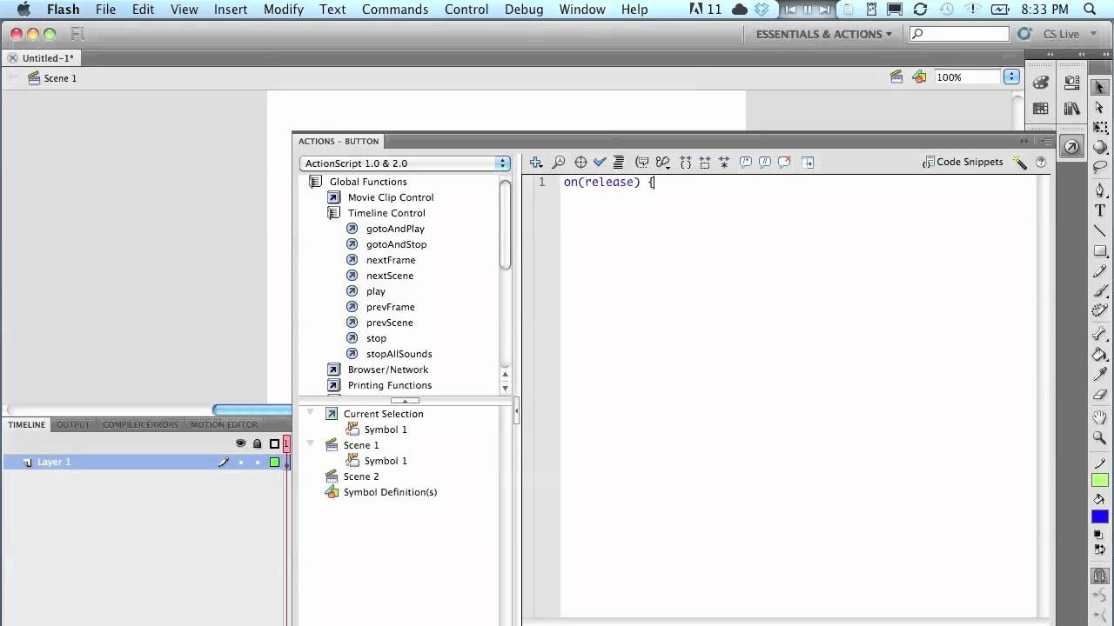Viewport: 1114px width, 626px height.
Task: Collapse Scene 1 node in script navigator
Action: [x=310, y=444]
